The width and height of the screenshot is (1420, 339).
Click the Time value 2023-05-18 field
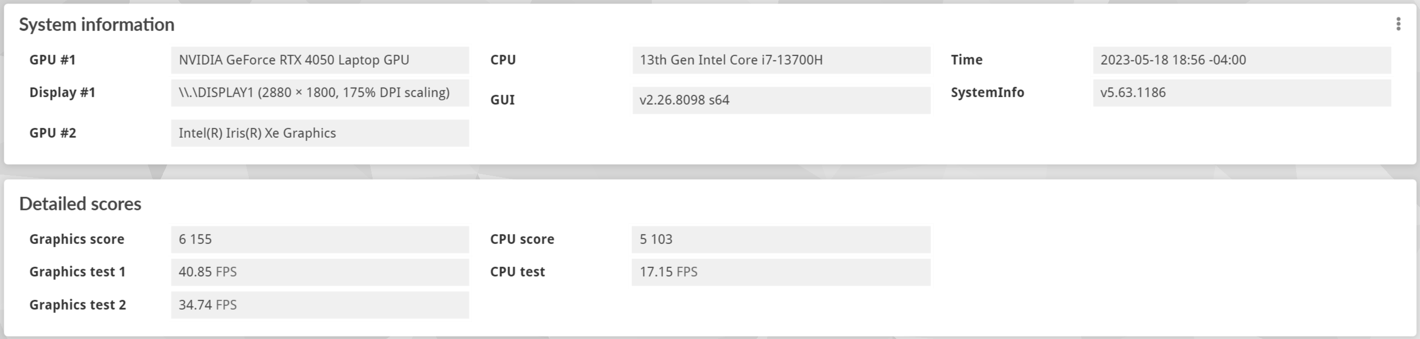pyautogui.click(x=1241, y=60)
